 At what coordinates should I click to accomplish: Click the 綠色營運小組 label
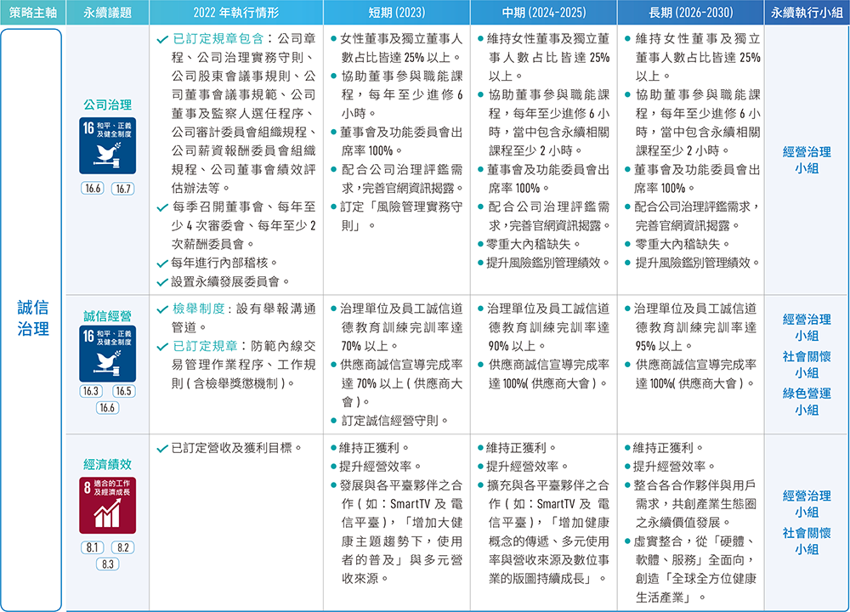coord(807,401)
